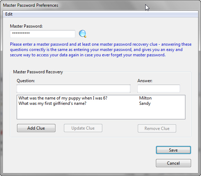The width and height of the screenshot is (201, 176).
Task: Click the Remove Clue button
Action: pos(157,128)
